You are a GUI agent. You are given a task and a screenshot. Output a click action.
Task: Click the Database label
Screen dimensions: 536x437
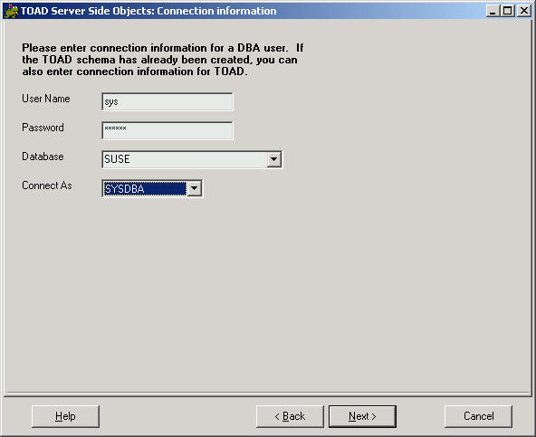point(43,157)
